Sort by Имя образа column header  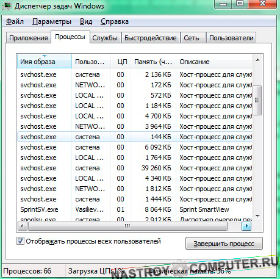pyautogui.click(x=45, y=62)
